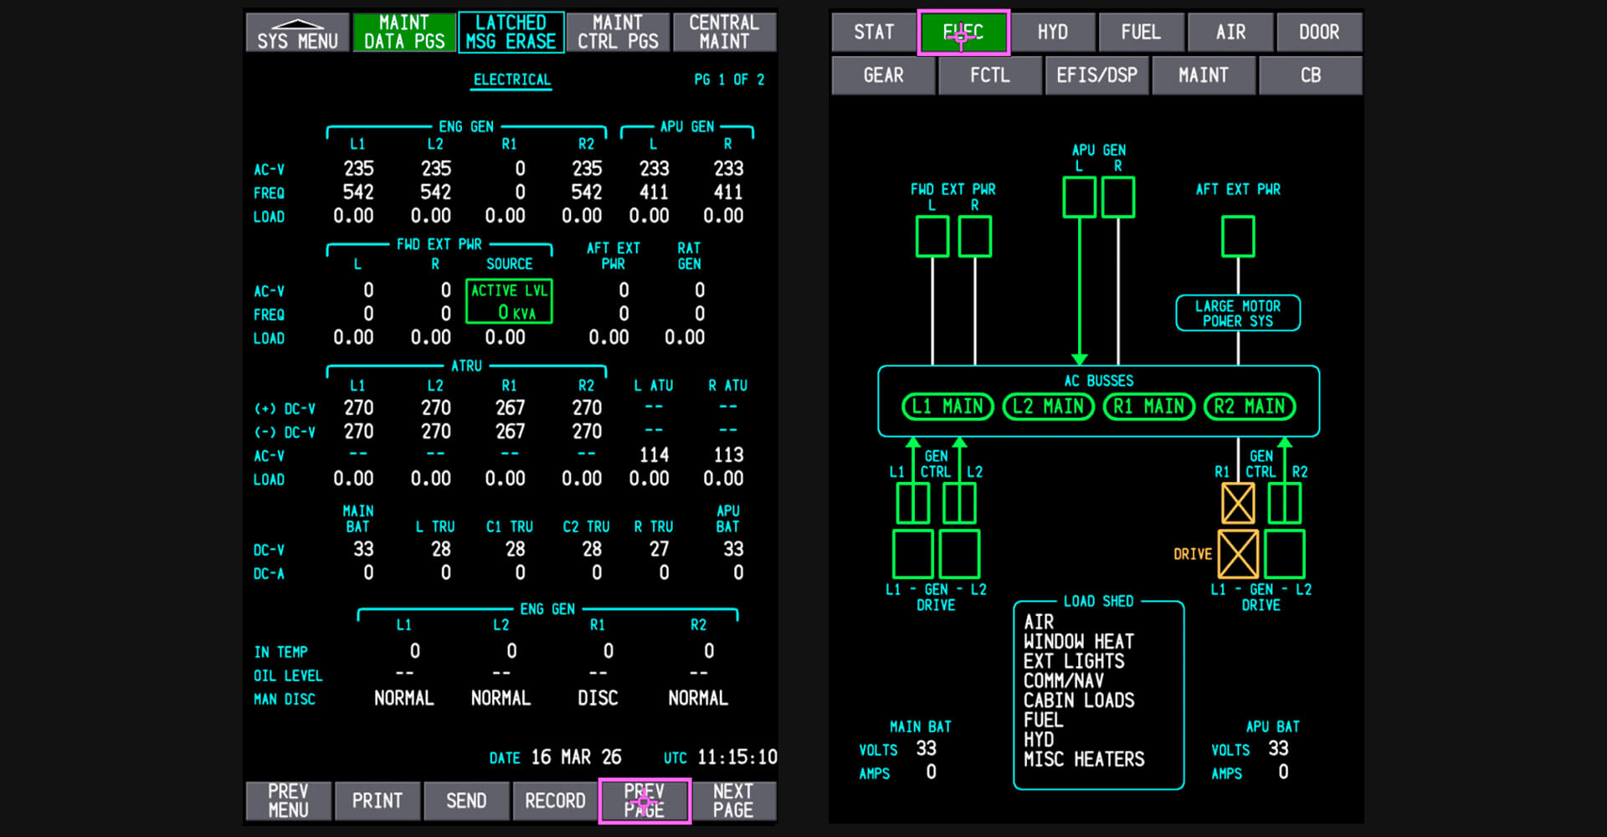Click the SEND button
Screen dimensions: 1607x837
coord(466,801)
